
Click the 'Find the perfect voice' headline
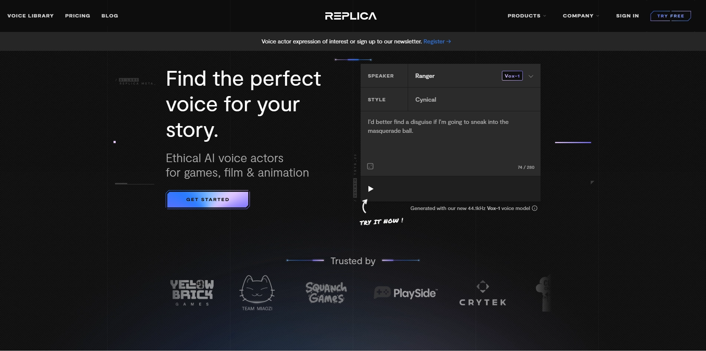tap(243, 104)
